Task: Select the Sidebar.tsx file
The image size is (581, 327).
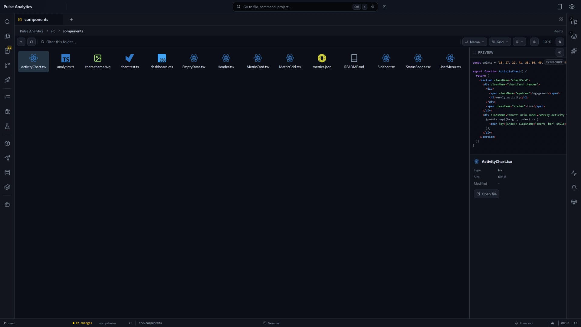Action: pyautogui.click(x=386, y=61)
